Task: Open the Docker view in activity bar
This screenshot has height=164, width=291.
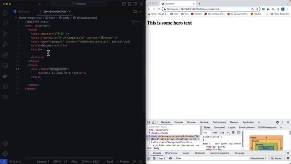Action: click(5, 76)
